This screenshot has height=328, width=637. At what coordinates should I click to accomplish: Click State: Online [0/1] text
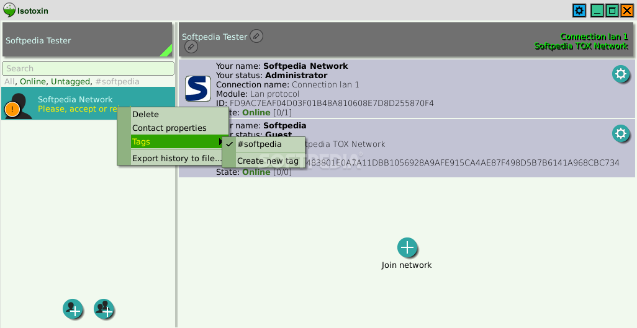tap(261, 112)
